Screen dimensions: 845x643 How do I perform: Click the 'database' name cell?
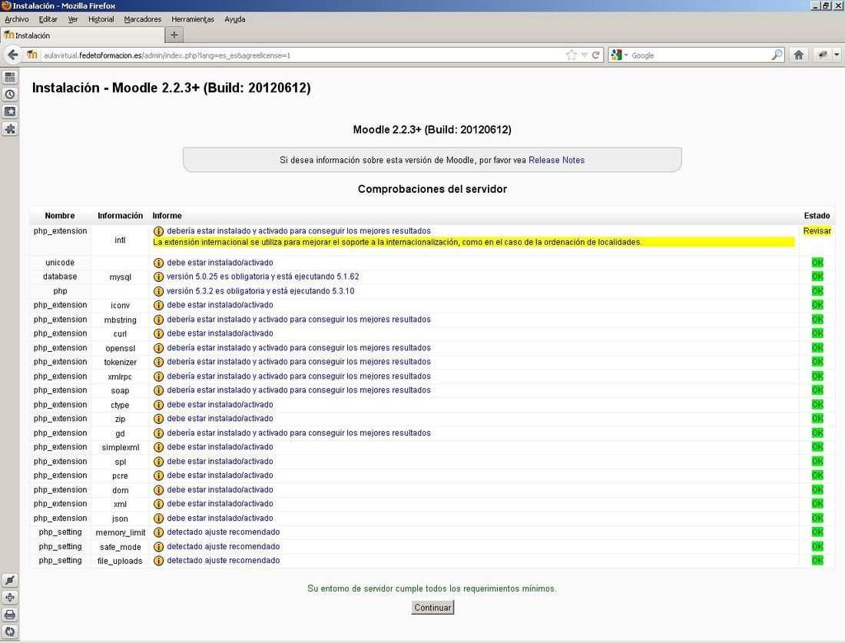click(x=60, y=277)
